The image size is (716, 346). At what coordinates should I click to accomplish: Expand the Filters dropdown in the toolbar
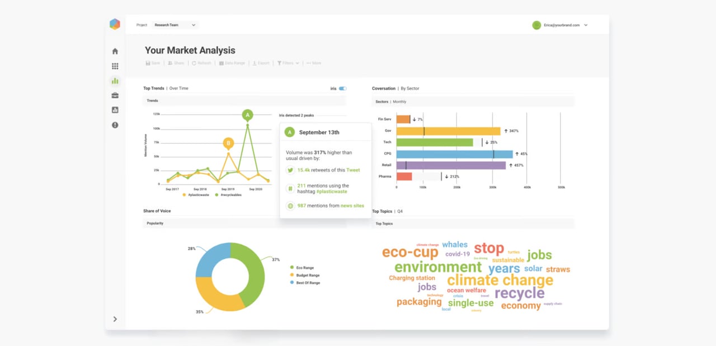[x=288, y=63]
